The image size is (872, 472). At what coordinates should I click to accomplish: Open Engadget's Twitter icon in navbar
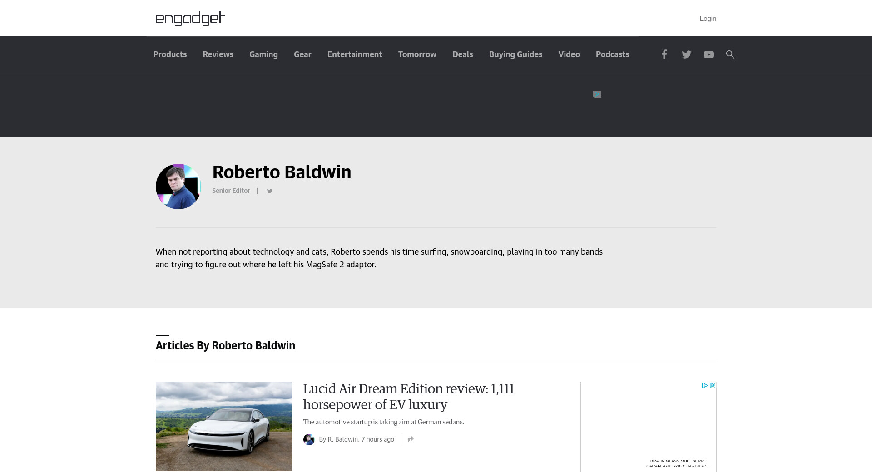(x=686, y=54)
